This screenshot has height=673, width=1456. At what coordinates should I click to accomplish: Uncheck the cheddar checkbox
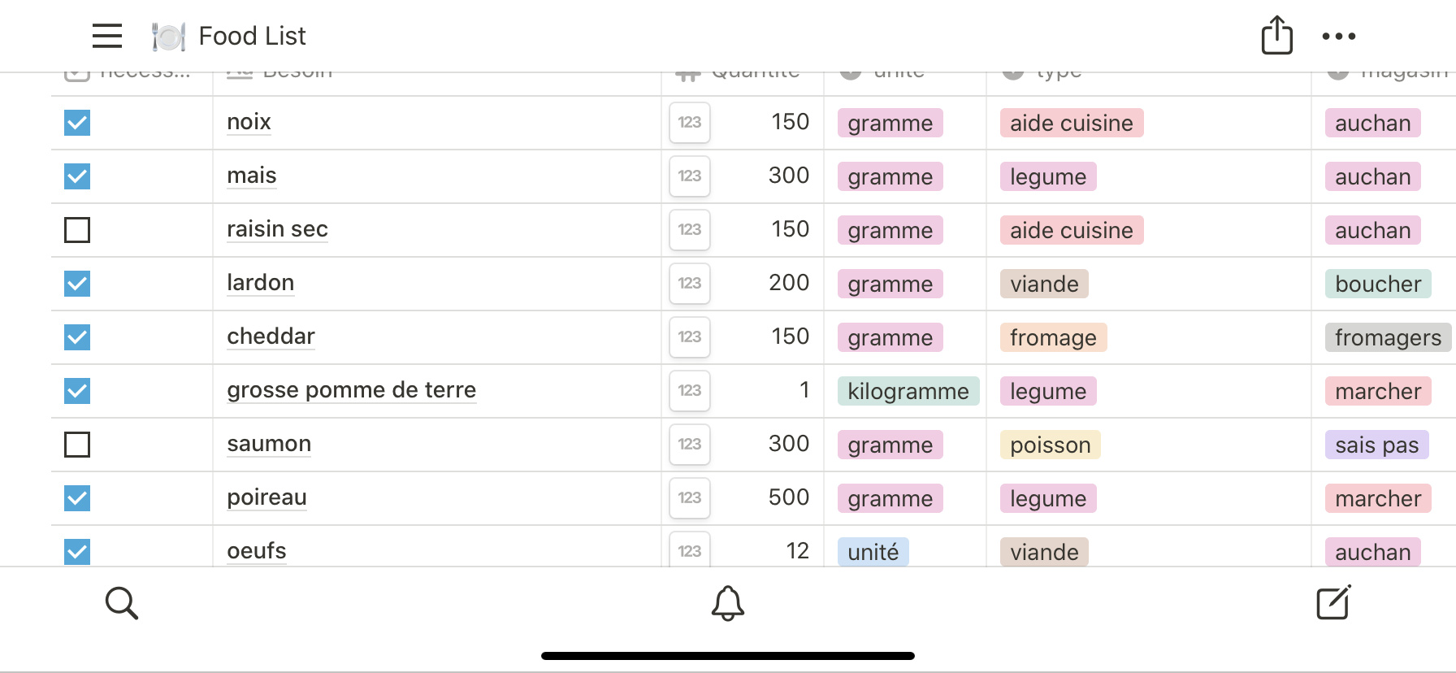coord(77,337)
